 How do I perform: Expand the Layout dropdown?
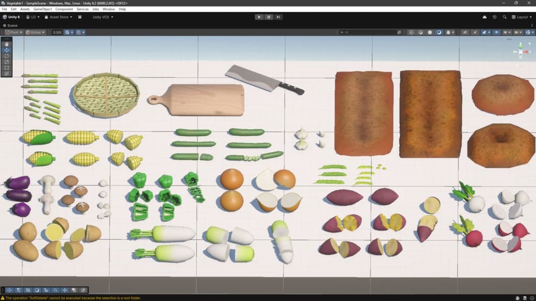(522, 17)
